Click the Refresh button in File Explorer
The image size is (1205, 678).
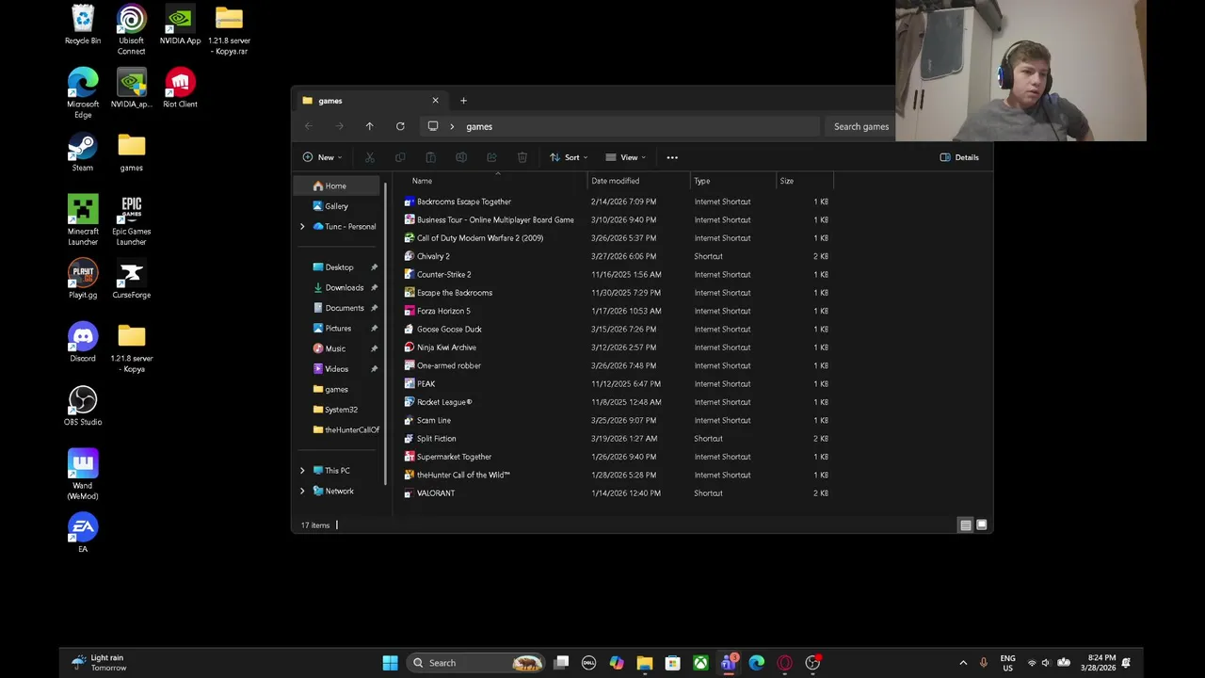pyautogui.click(x=400, y=126)
